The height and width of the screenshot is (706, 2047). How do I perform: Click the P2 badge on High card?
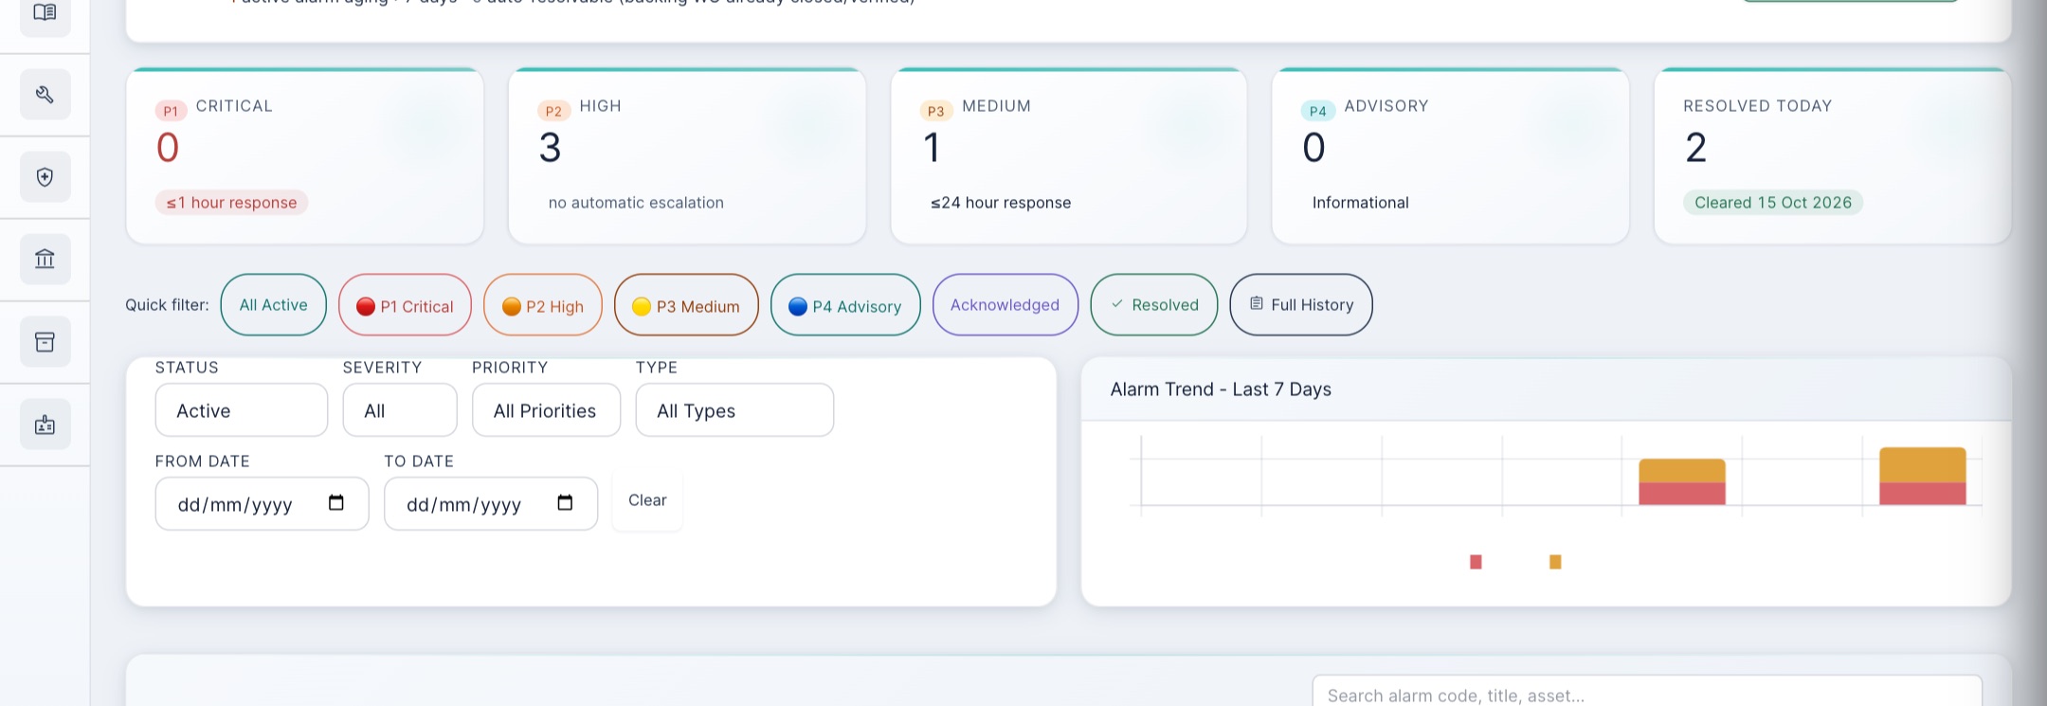(553, 111)
